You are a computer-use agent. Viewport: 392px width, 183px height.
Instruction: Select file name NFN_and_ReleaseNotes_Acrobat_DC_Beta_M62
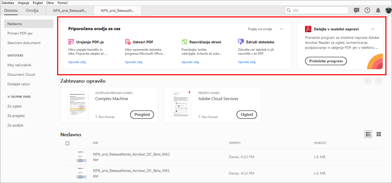(131, 154)
